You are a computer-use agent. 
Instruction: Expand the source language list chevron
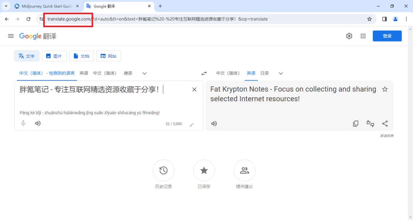click(144, 73)
